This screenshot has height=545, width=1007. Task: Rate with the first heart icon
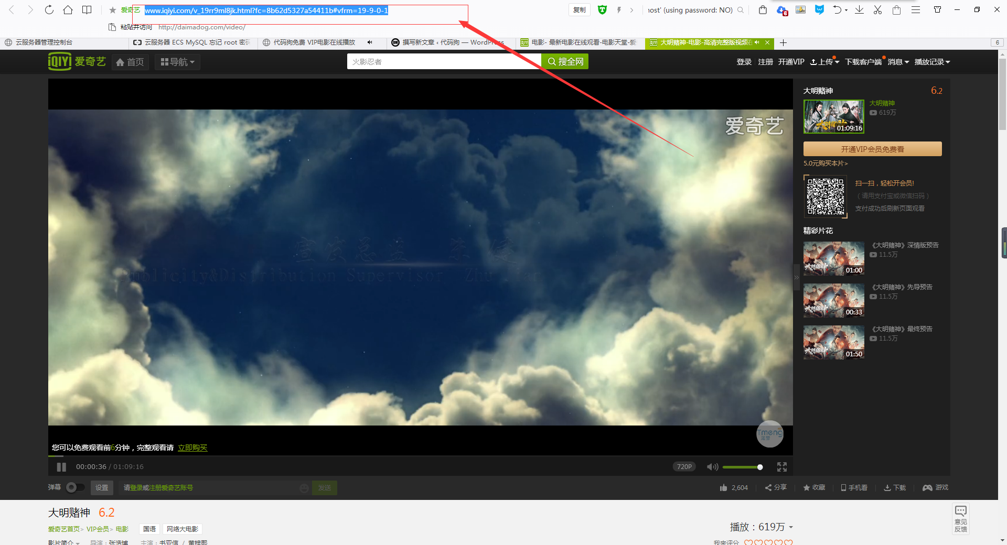[748, 542]
